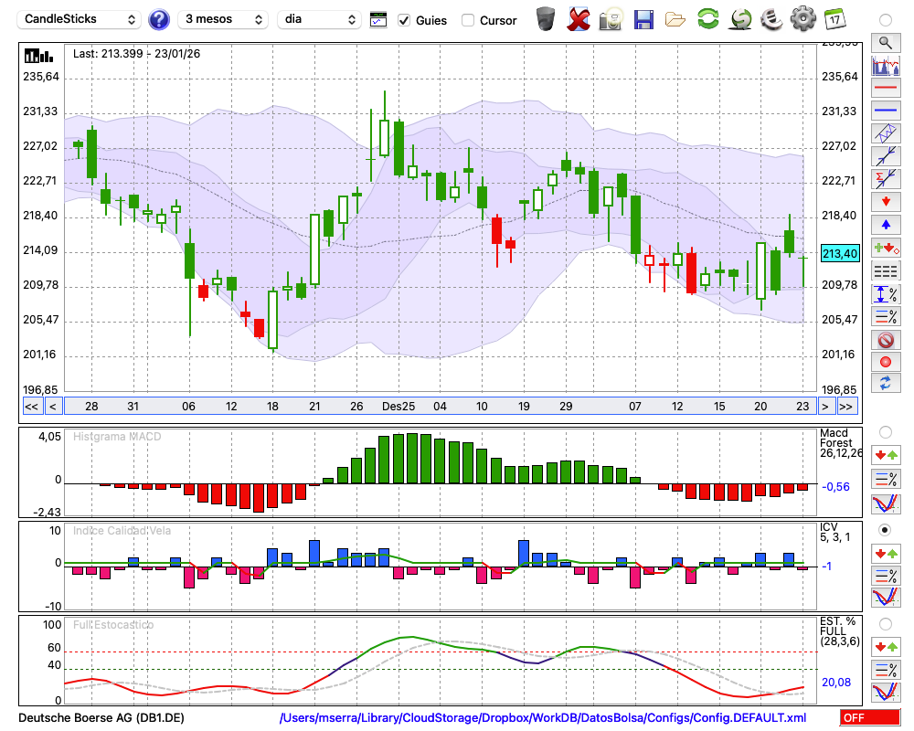The image size is (914, 731).
Task: Open settings with the gear icon
Action: 803,19
